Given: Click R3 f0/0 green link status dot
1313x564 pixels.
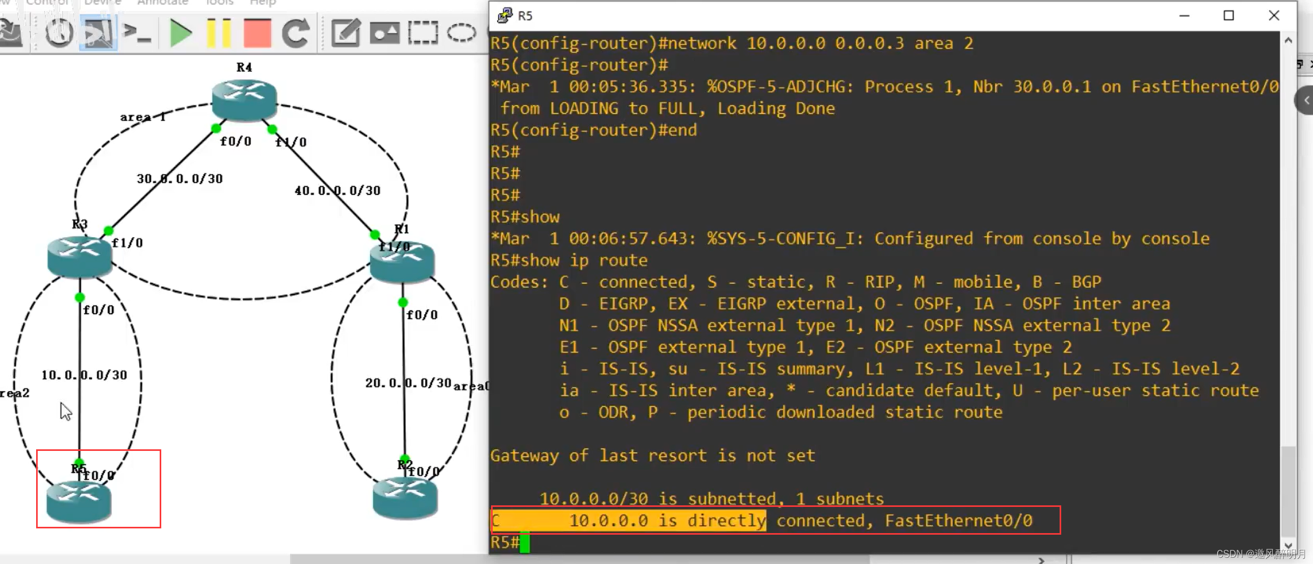Looking at the screenshot, I should [80, 297].
